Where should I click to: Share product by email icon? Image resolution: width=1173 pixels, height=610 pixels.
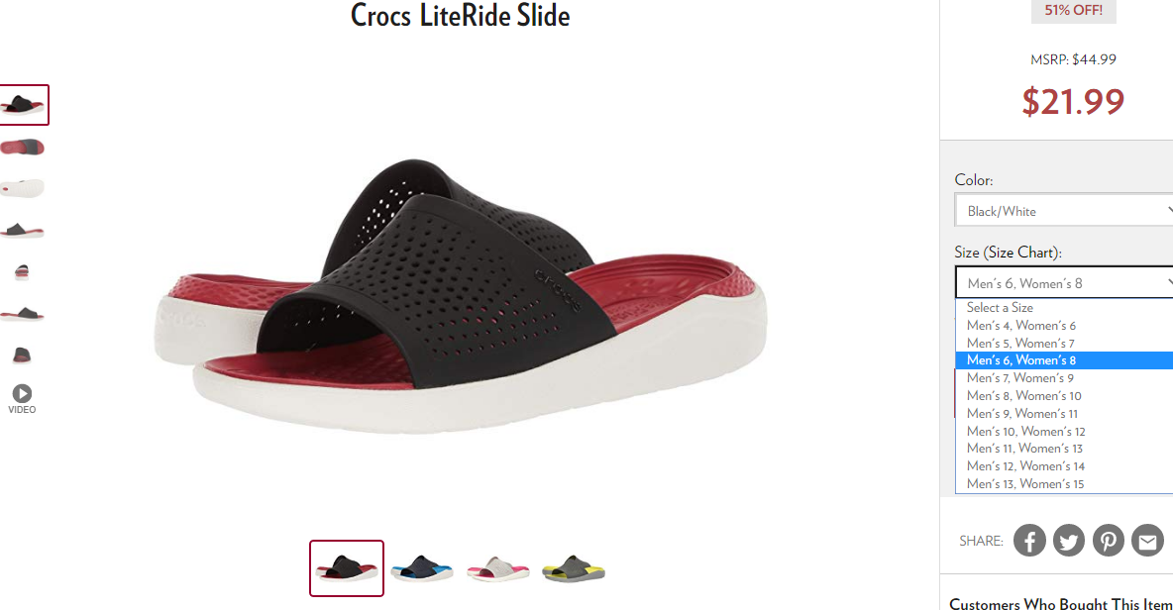pos(1147,541)
